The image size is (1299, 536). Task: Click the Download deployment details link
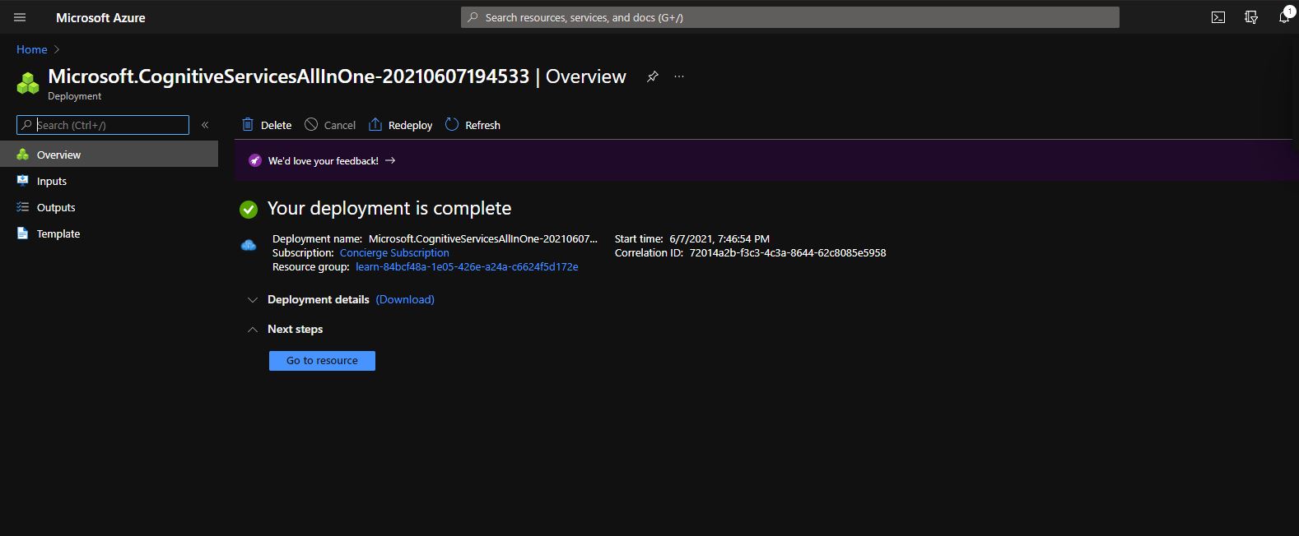(405, 299)
